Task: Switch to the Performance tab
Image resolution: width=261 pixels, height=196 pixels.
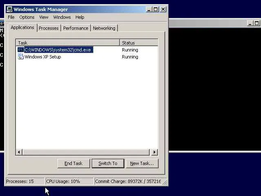Action: (76, 28)
